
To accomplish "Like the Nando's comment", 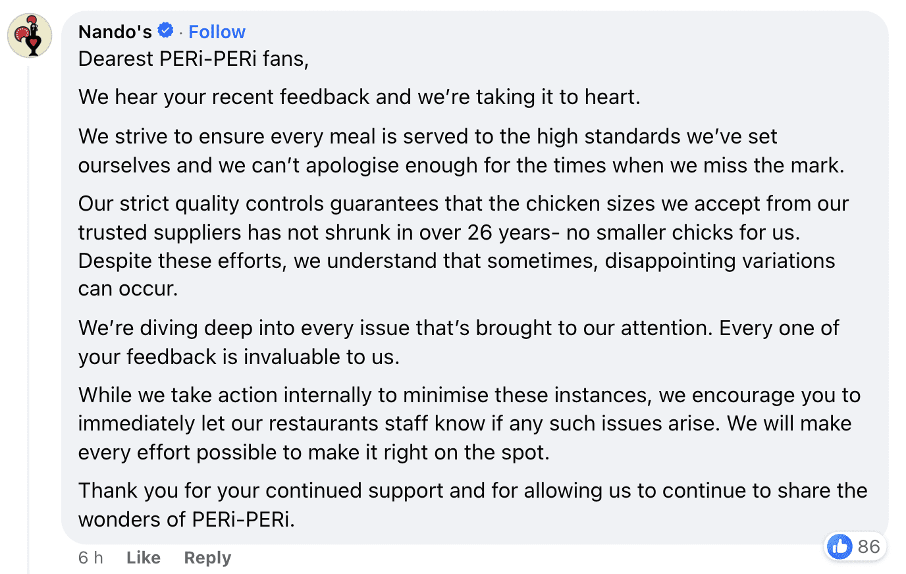I will (x=143, y=558).
